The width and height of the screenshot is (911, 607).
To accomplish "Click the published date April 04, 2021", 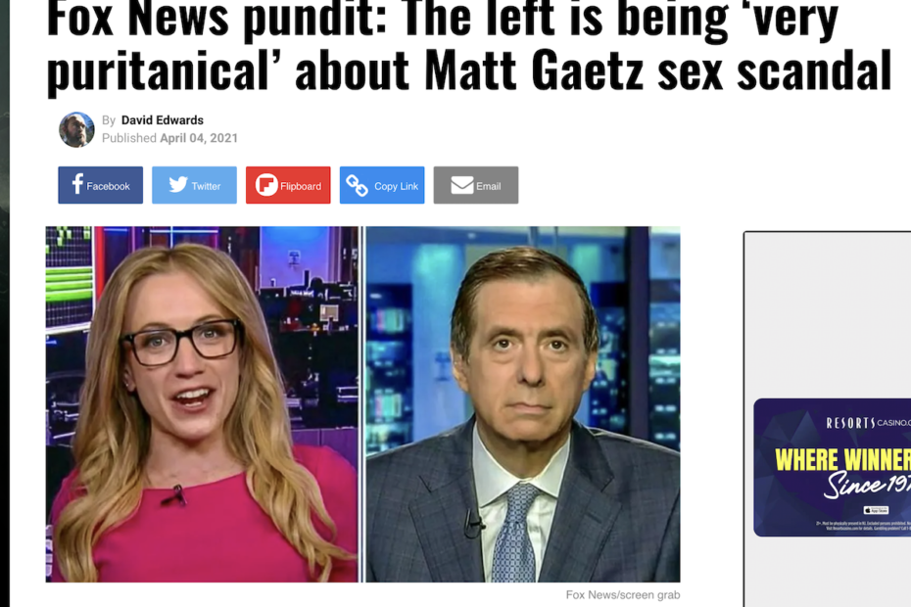I will point(199,138).
